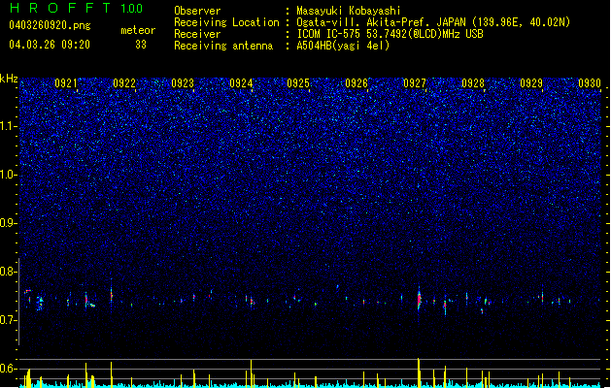Click the 0927 time marker
This screenshot has height=388, width=611.
[x=415, y=83]
